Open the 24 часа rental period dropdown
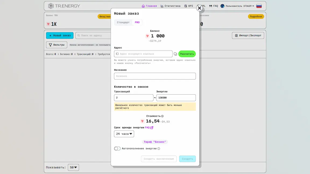Image resolution: width=310 pixels, height=174 pixels. (124, 134)
